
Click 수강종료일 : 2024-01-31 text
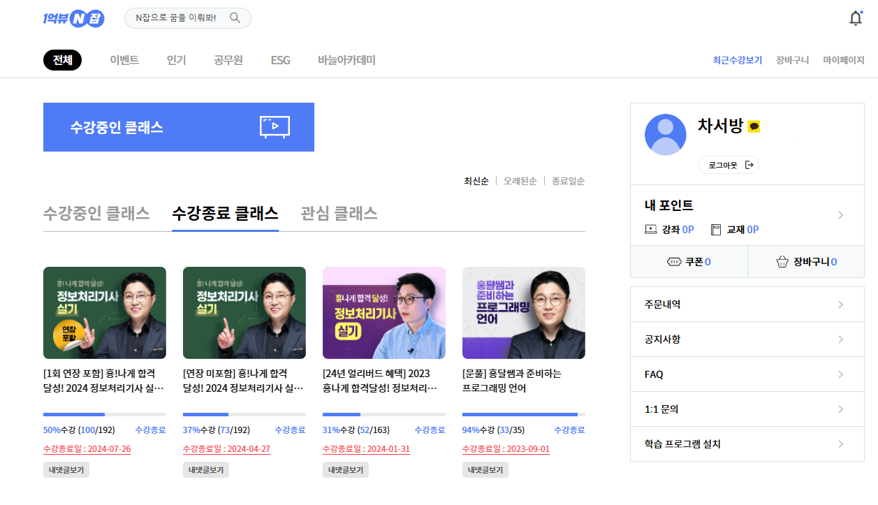(366, 449)
